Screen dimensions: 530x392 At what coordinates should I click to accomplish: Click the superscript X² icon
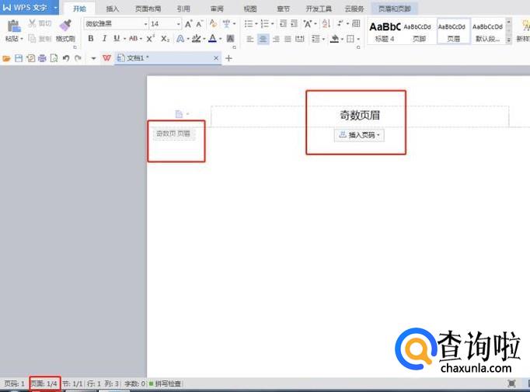click(151, 38)
